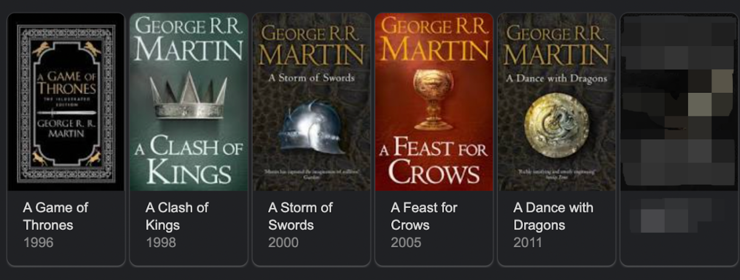Click the 2011 publication year label
Viewport: 740px width, 280px height.
[528, 243]
